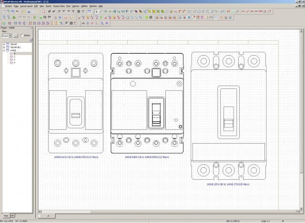Screen dimensions: 305x223
Task: Click the left circuit breaker drawing
Action: click(76, 103)
